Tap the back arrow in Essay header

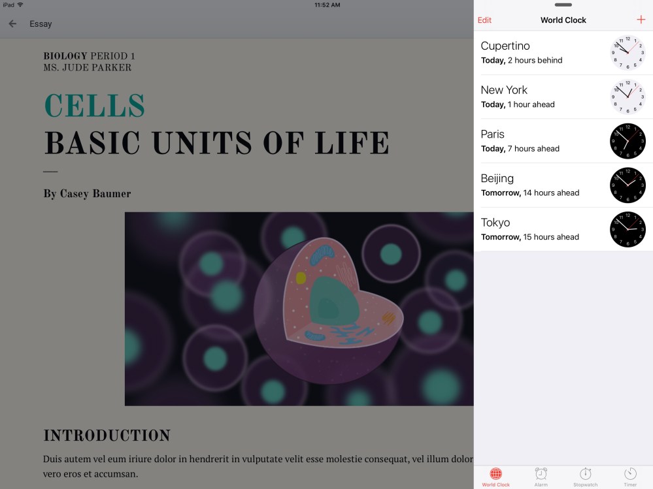(12, 24)
